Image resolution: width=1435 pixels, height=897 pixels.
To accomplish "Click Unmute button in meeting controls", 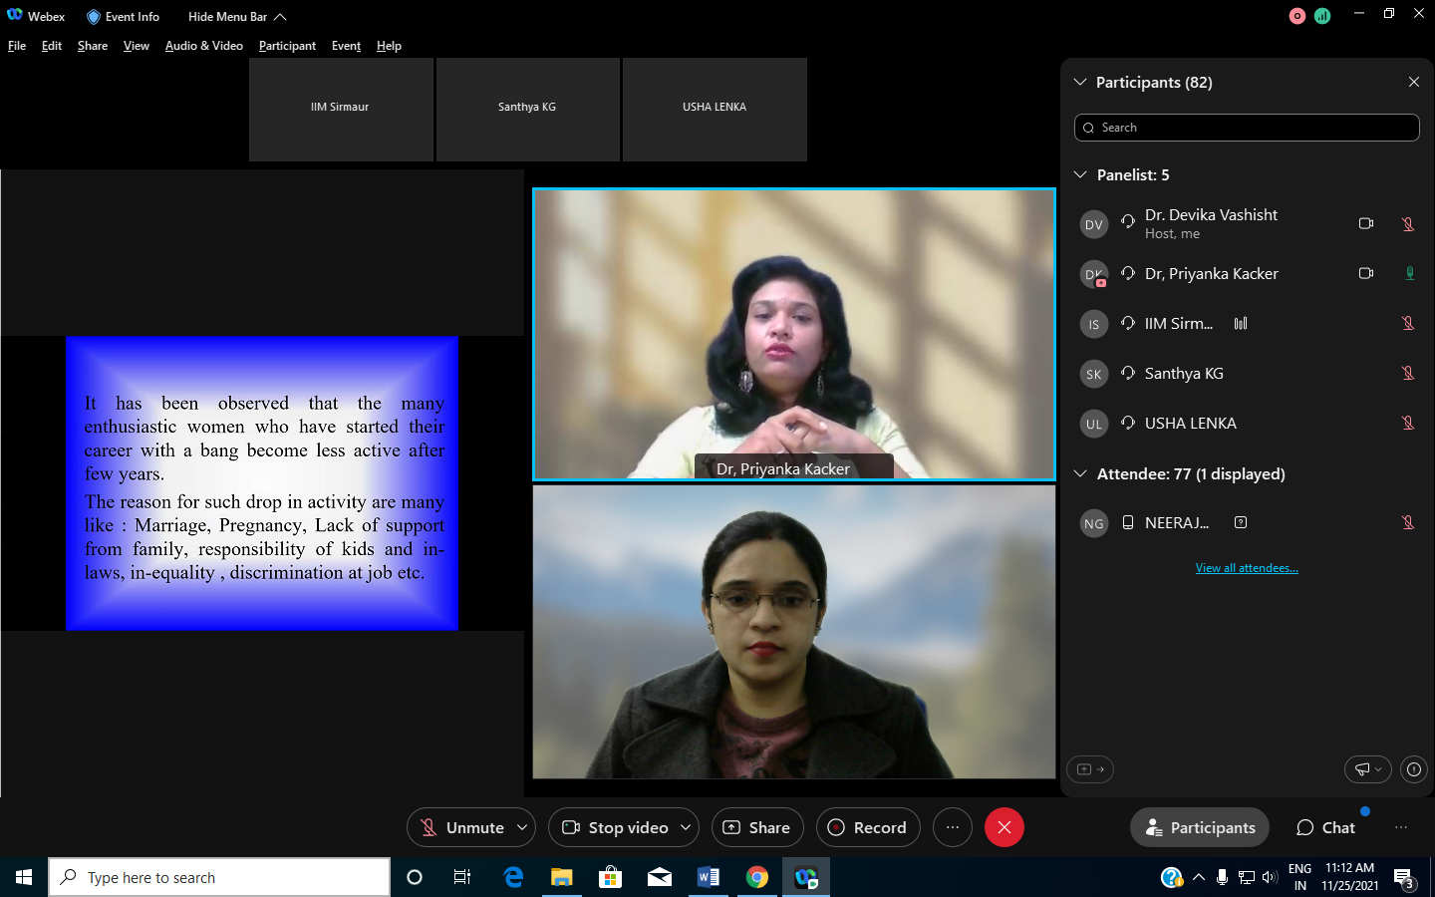I will 461,827.
